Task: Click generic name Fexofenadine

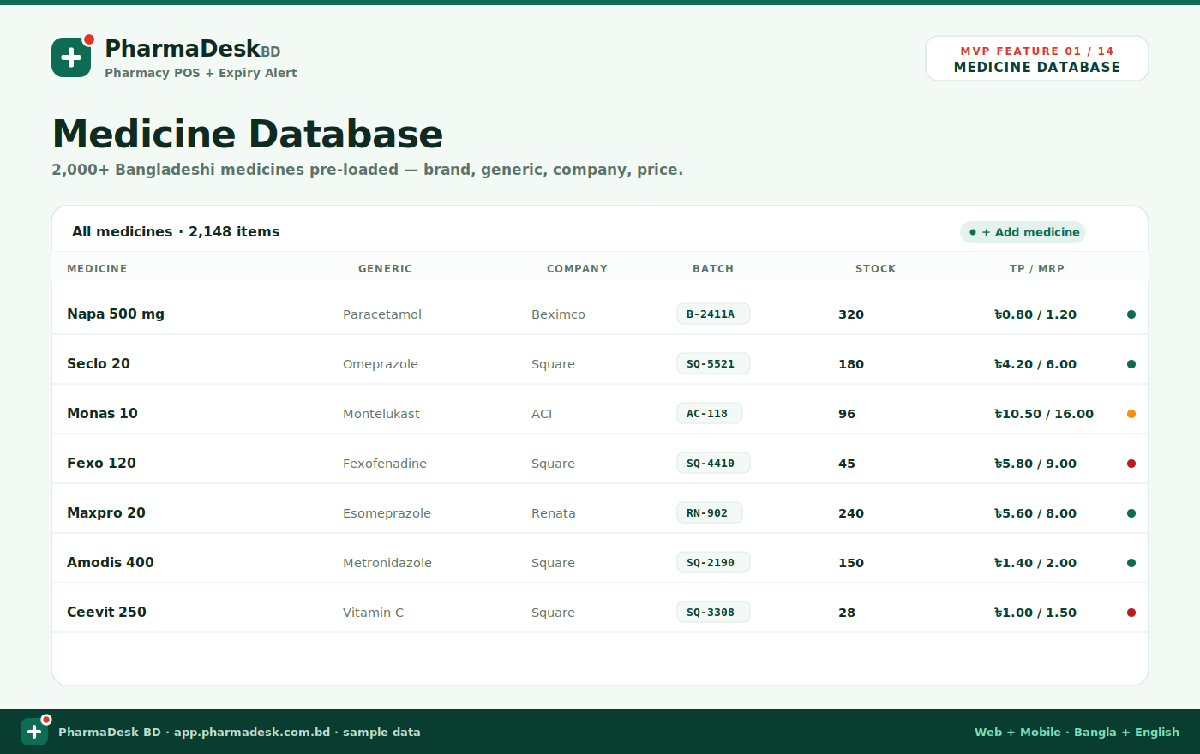Action: (x=385, y=464)
